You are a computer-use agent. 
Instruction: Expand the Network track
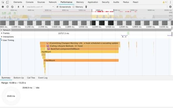2,30
